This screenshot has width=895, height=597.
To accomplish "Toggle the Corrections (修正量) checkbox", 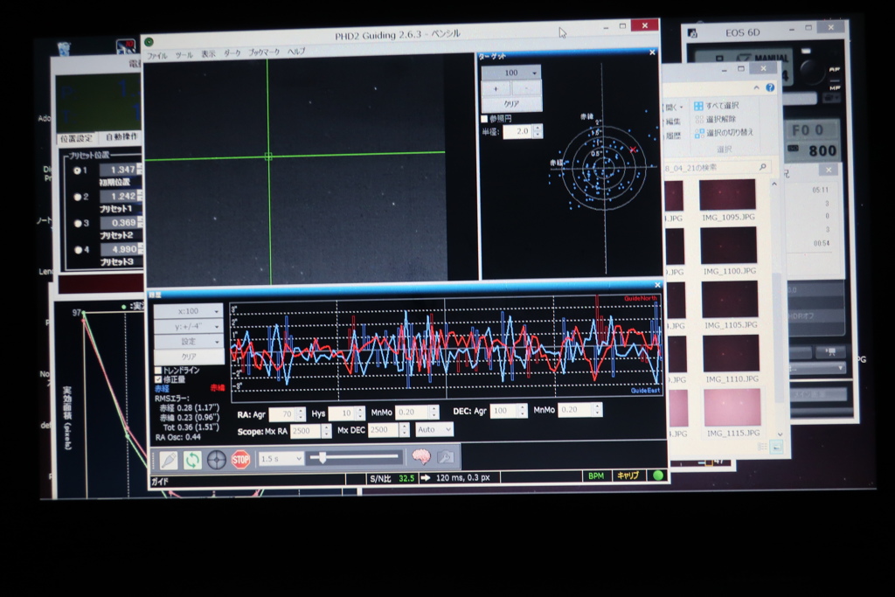I will (x=158, y=379).
